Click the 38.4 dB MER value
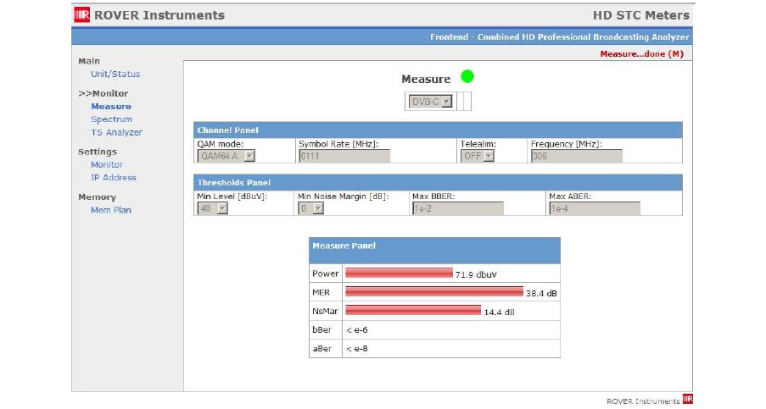766x409 pixels. (x=541, y=294)
